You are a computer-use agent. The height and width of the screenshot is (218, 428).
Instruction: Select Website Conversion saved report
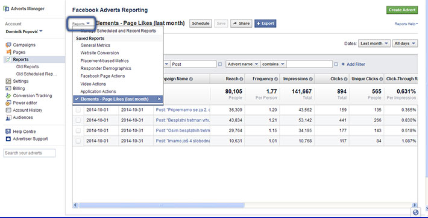click(x=99, y=53)
